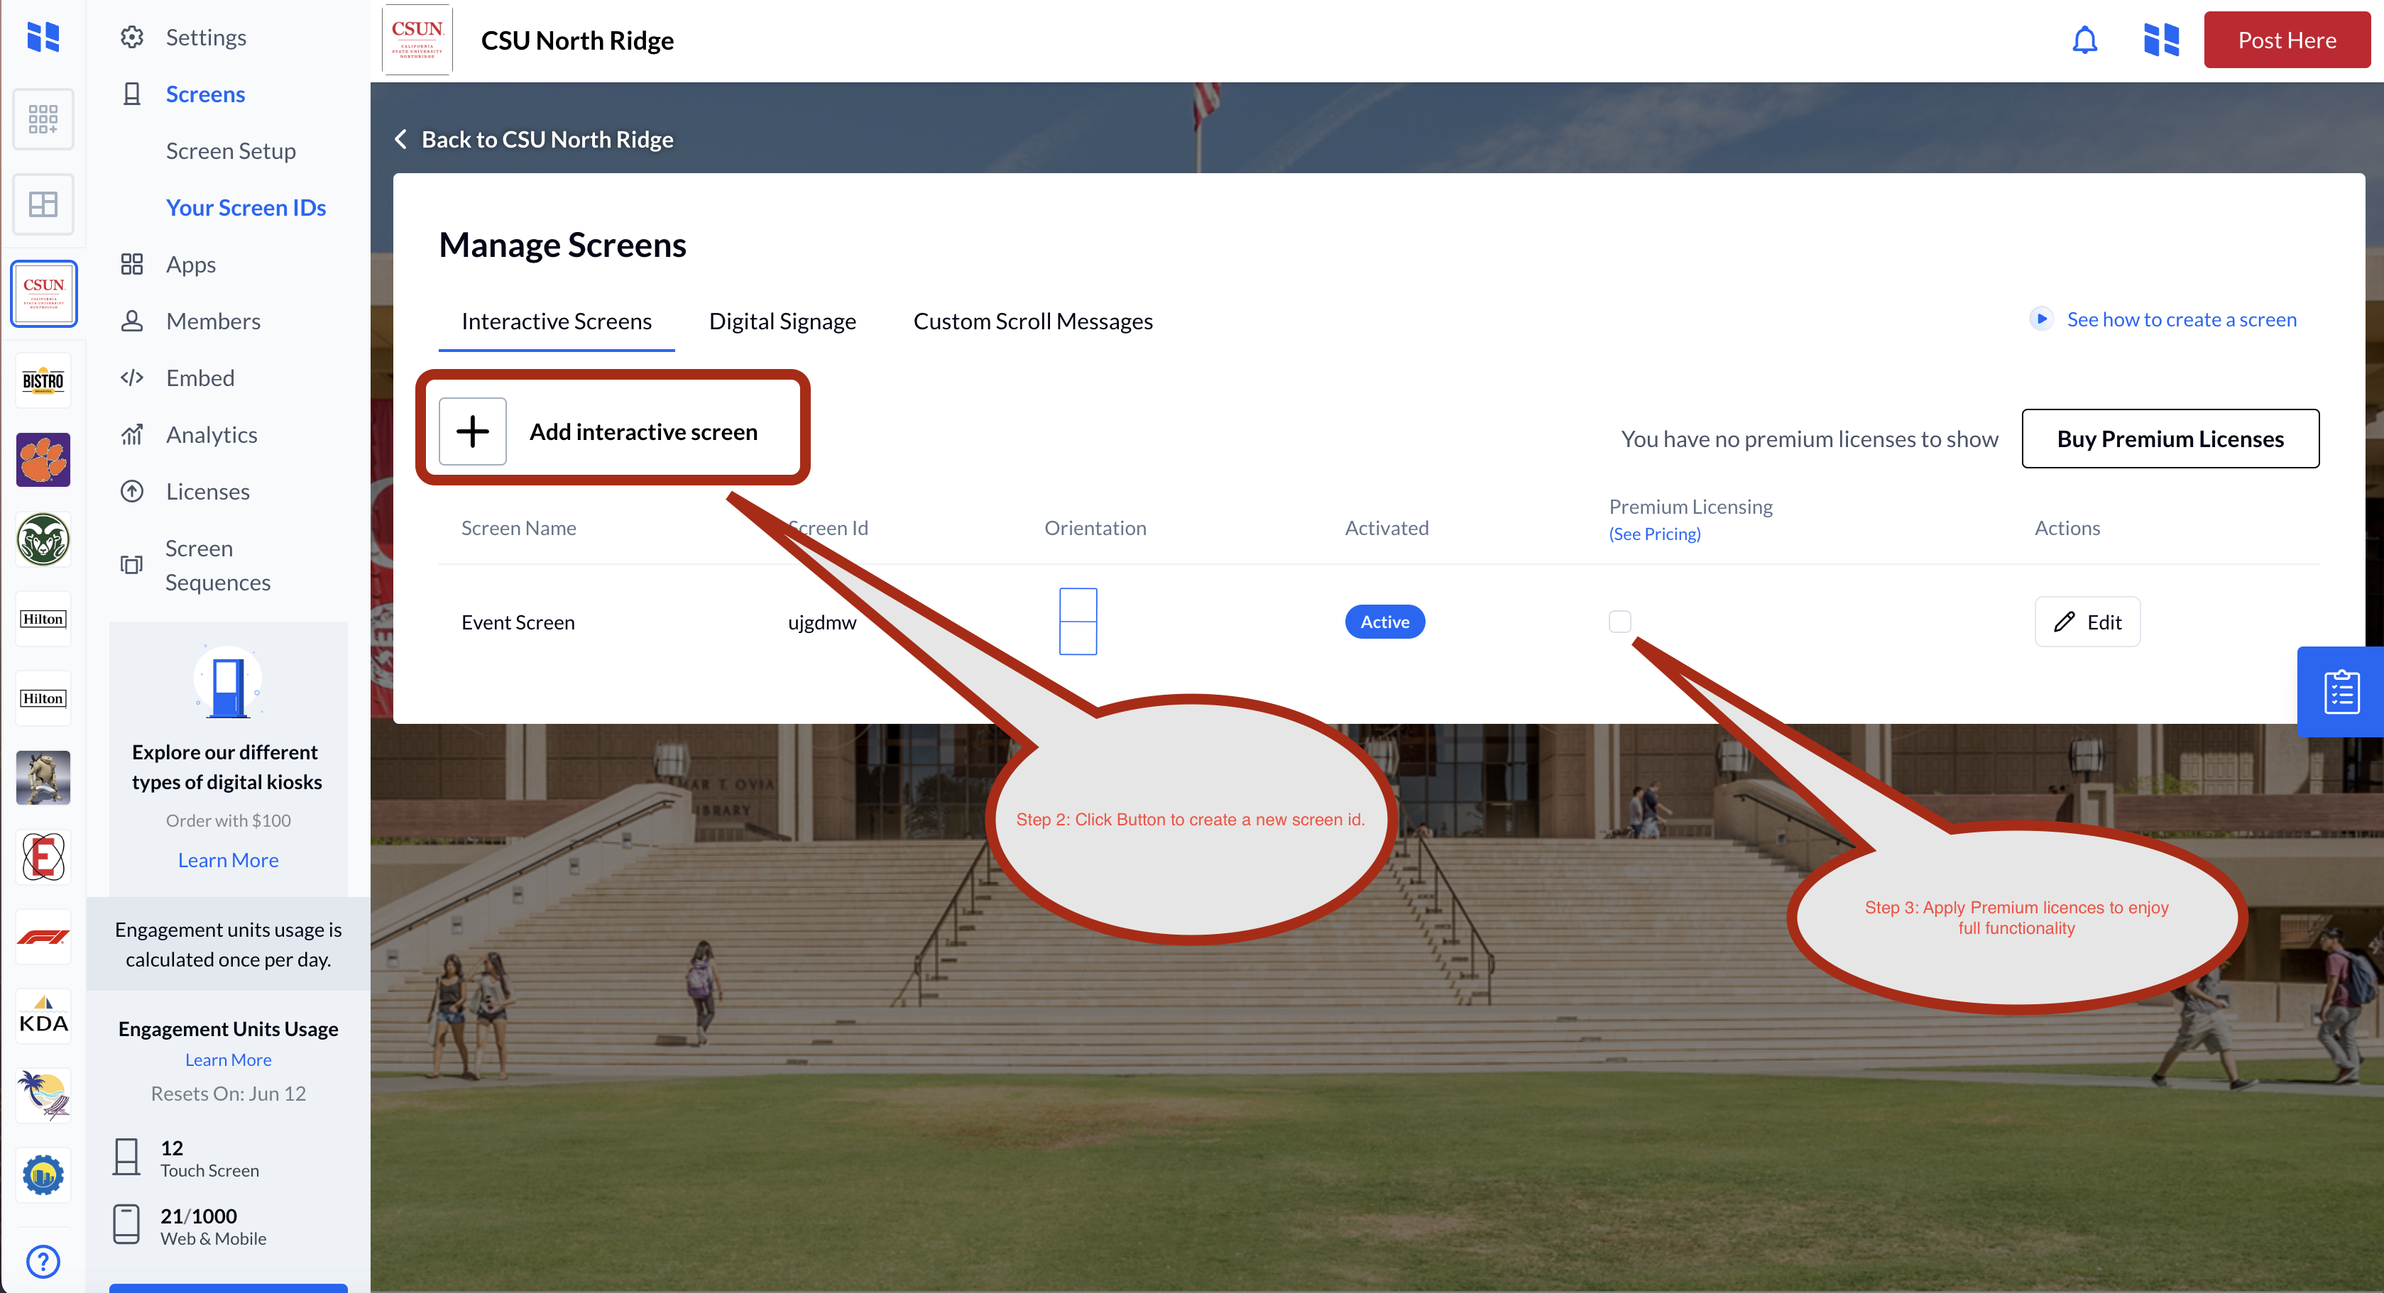Click Edit for the Event Screen row
This screenshot has width=2384, height=1293.
[2087, 622]
